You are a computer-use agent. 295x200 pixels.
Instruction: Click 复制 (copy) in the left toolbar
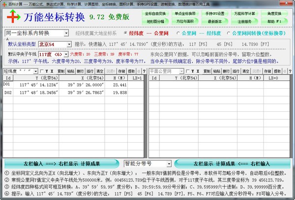[61, 71]
